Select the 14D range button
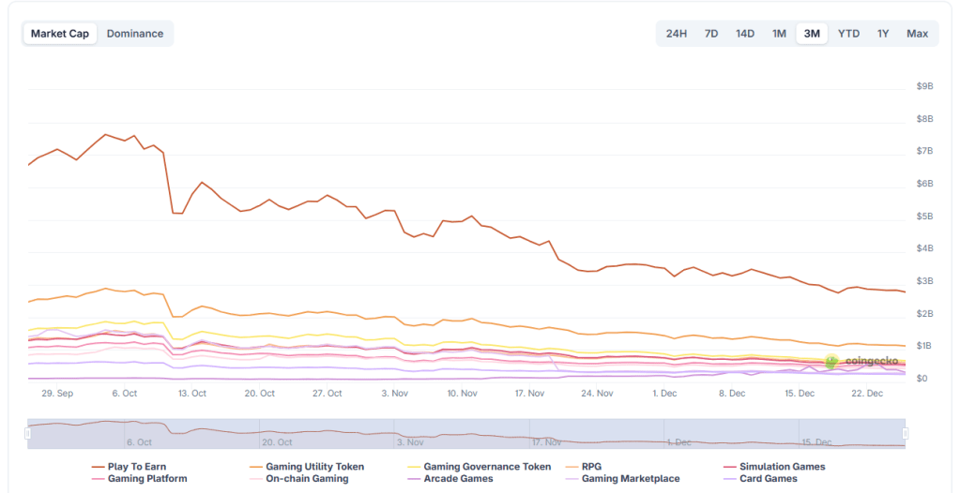Screen dimensions: 960x493 point(745,34)
